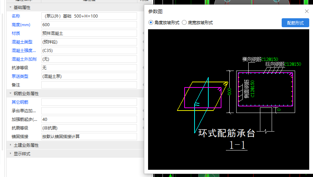Click the 参数图 dialog title
This screenshot has height=177, width=313.
point(155,12)
